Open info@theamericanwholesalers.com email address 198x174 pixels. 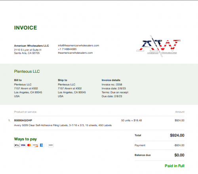pyautogui.click(x=78, y=45)
